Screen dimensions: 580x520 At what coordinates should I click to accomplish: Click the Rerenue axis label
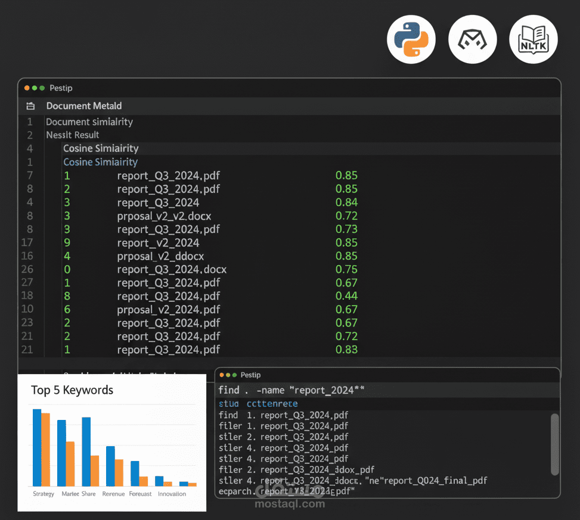coord(114,494)
